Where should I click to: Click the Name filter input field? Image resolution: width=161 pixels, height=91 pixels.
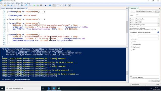(148, 15)
